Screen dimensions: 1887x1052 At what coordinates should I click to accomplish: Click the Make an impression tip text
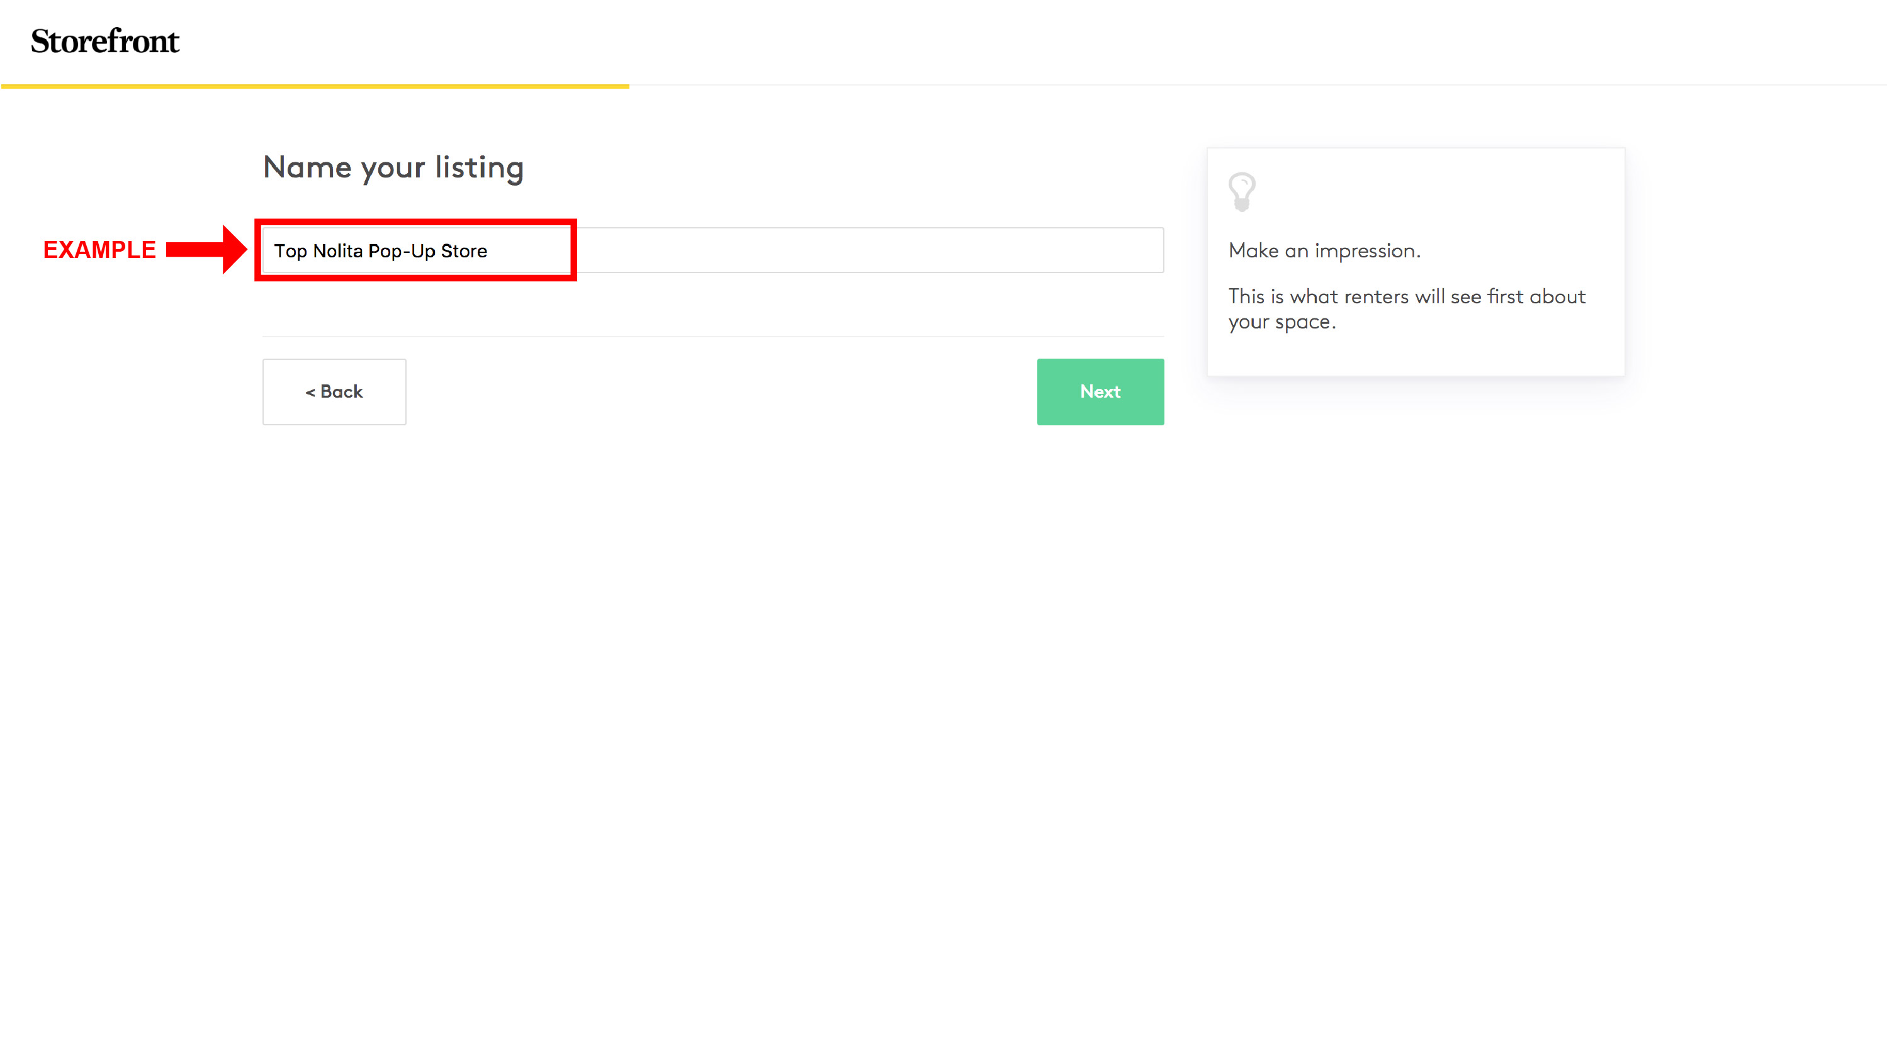point(1324,251)
